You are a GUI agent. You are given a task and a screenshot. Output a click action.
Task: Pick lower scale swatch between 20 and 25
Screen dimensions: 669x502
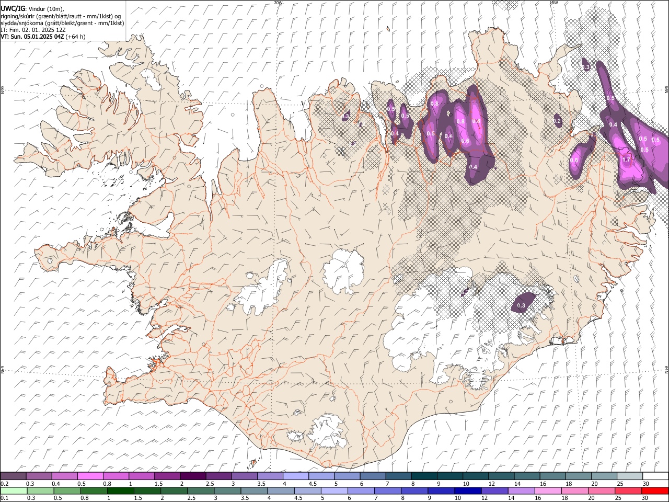click(x=602, y=490)
